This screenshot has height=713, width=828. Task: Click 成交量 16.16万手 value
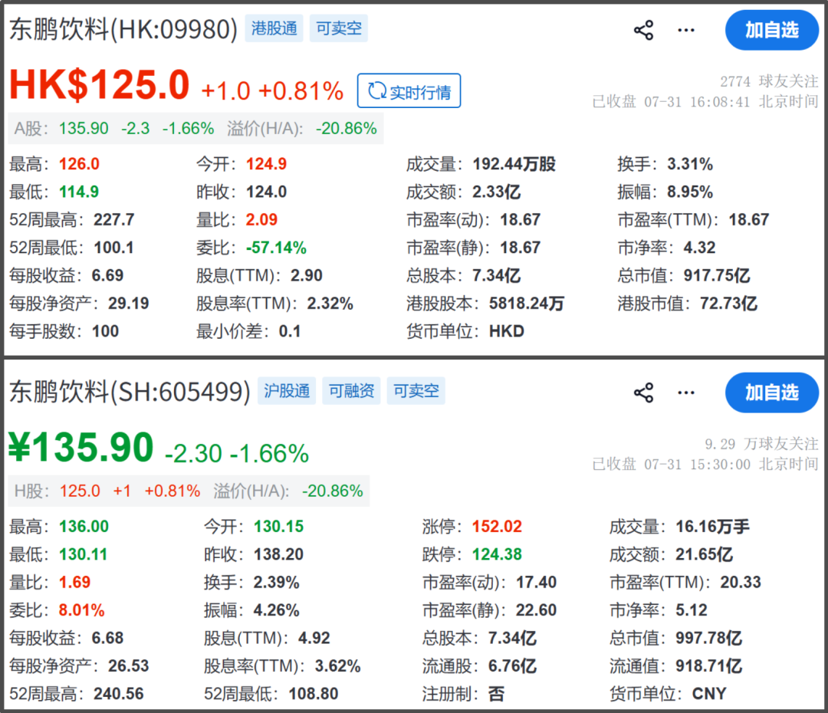[712, 527]
